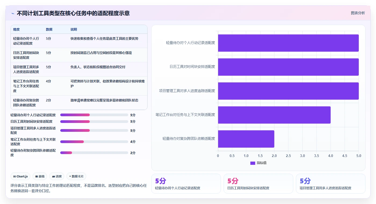Click the 日历工具对时间块安排适配度 chart bar
The width and height of the screenshot is (376, 204).
pyautogui.click(x=288, y=67)
